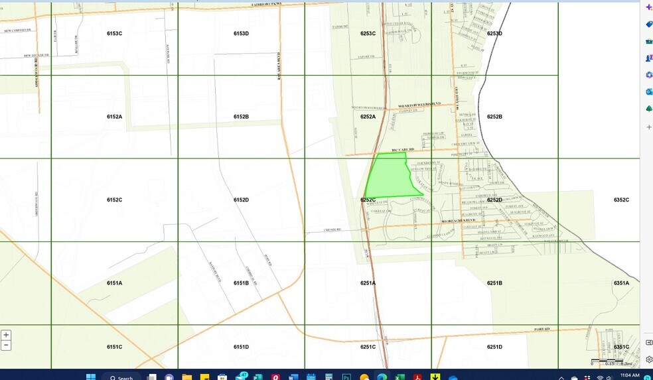Zoom in on the map
653x380 pixels.
click(x=6, y=335)
